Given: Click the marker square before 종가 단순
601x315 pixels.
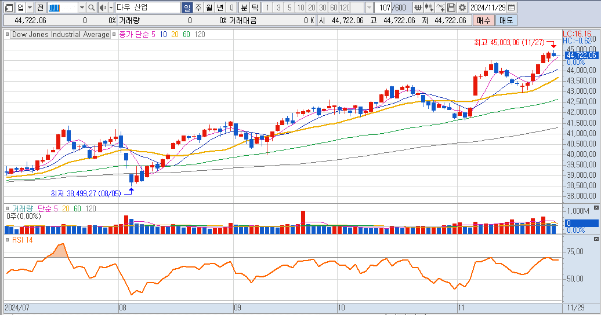Looking at the screenshot, I should pos(114,34).
